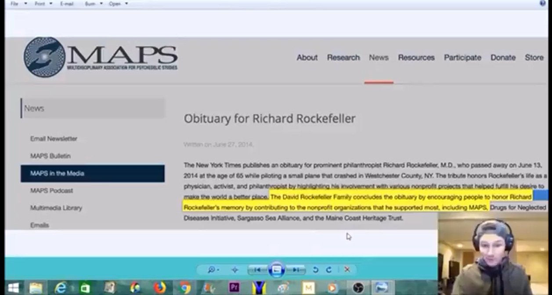Screen dimensions: 552x295
Task: Delete the photo with the red X
Action: [x=347, y=270]
